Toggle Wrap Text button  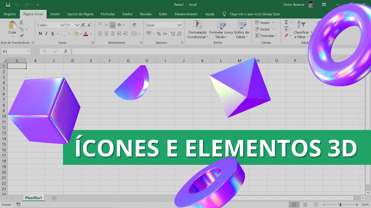[134, 25]
